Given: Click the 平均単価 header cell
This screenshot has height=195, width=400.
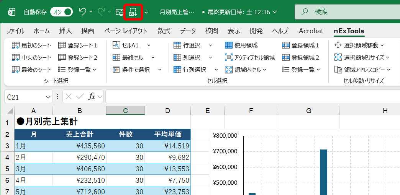Looking at the screenshot, I should (x=167, y=135).
